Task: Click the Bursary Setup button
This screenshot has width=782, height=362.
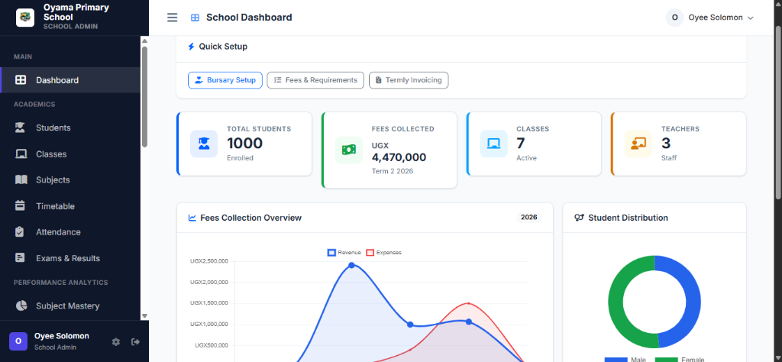Action: [x=225, y=79]
